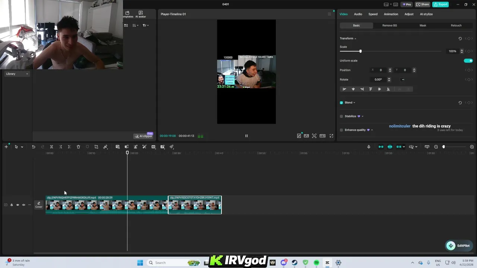Switch to the Speed tab
The image size is (477, 268).
(373, 14)
